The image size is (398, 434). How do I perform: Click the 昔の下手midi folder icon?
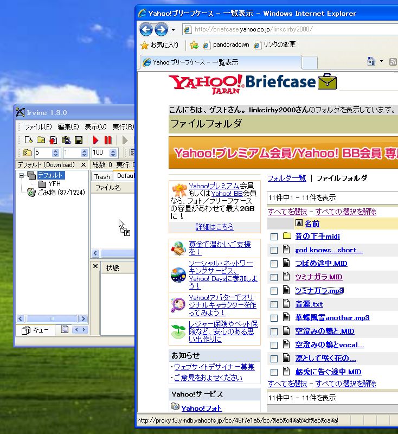point(287,236)
